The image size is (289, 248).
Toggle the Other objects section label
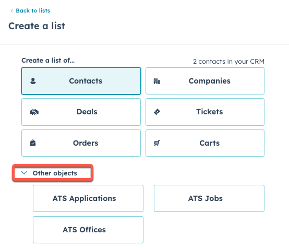(55, 173)
